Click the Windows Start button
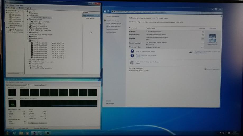This screenshot has width=243, height=136. [7, 133]
